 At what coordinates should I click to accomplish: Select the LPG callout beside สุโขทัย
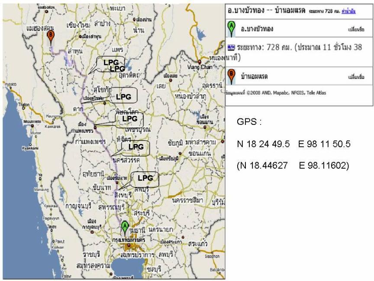coord(123,97)
